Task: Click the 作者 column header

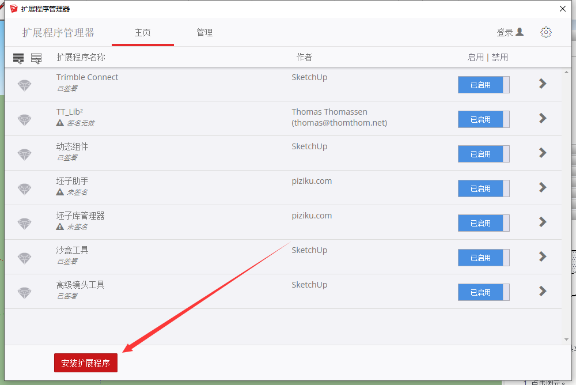Action: point(304,58)
